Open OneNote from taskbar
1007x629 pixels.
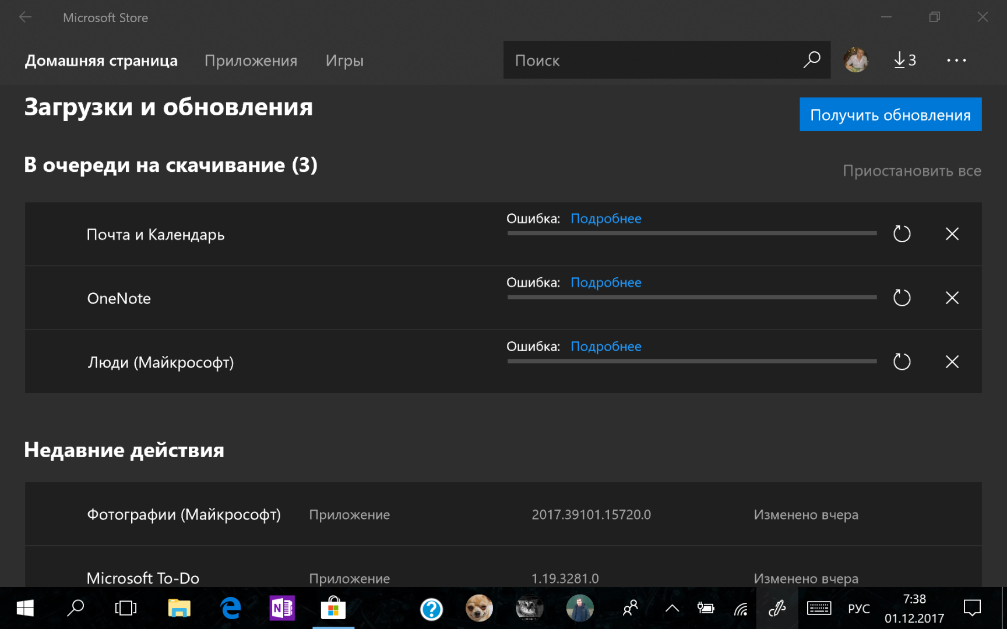coord(282,609)
